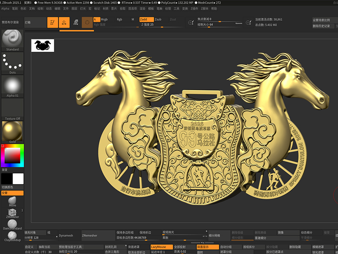Click the sculptris sphere icon

87,22
